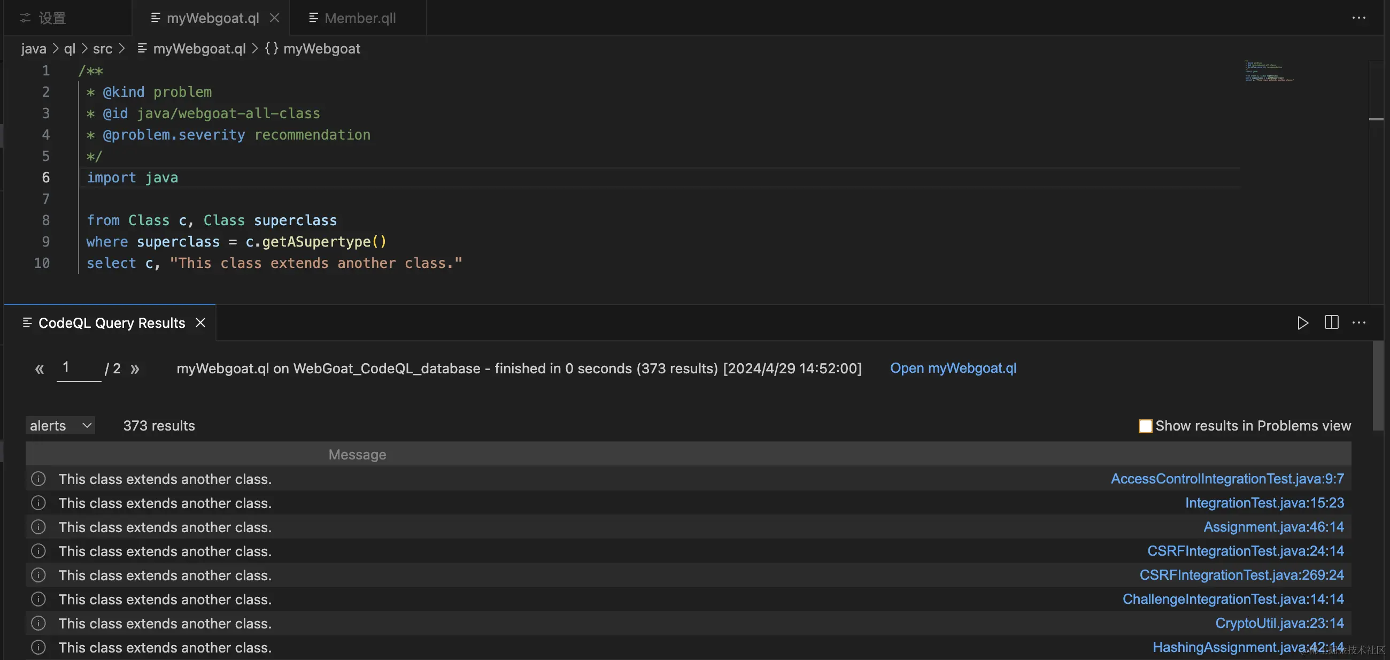Click info icon for Assignment.java row
The width and height of the screenshot is (1390, 660).
[x=38, y=527]
